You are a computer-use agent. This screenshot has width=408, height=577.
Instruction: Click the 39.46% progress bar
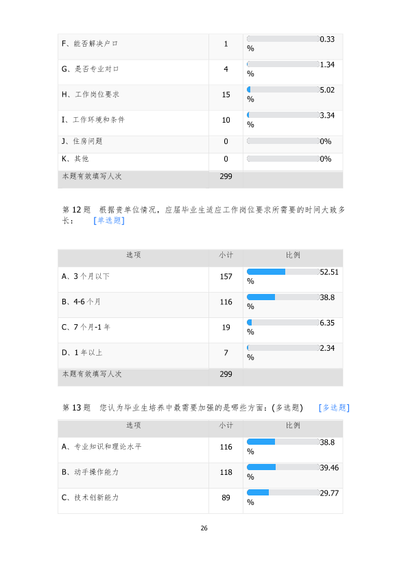[283, 467]
